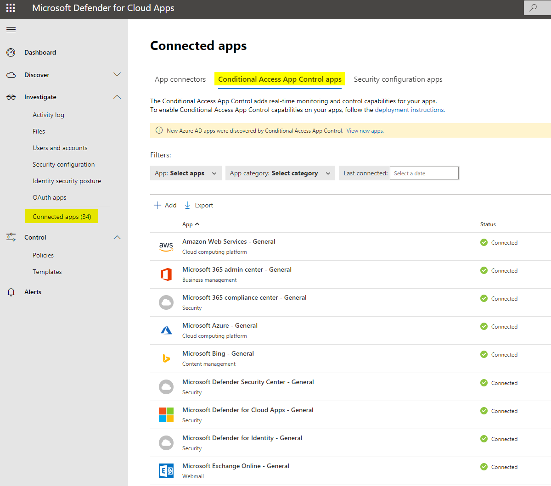The image size is (551, 486).
Task: Click the Alerts bell icon
Action: tap(11, 292)
